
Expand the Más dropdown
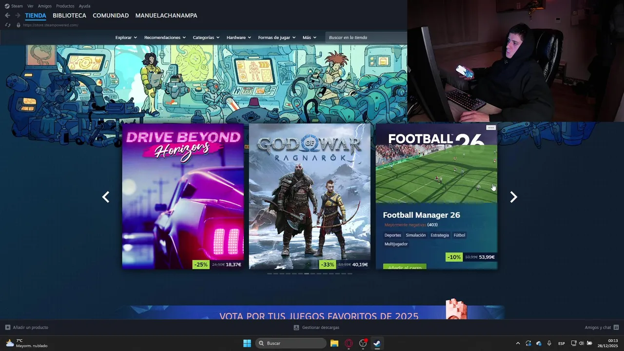310,38
